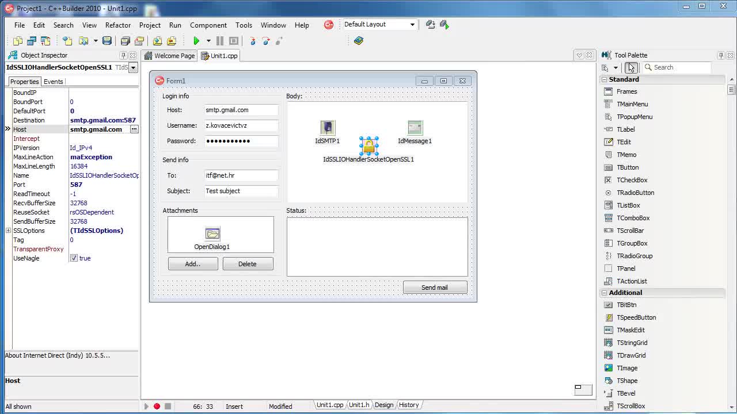Click the Save current desktop layout icon

(x=430, y=24)
